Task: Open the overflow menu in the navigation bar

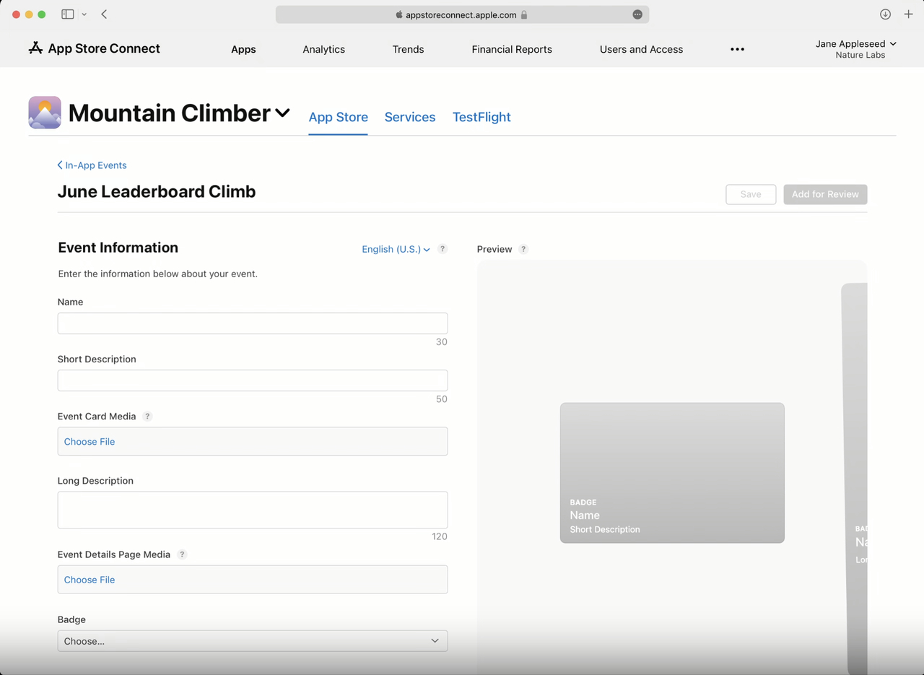Action: pyautogui.click(x=737, y=49)
